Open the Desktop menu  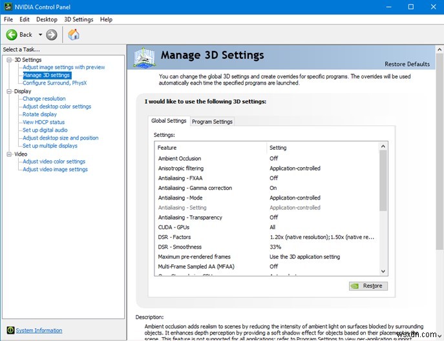[x=47, y=20]
